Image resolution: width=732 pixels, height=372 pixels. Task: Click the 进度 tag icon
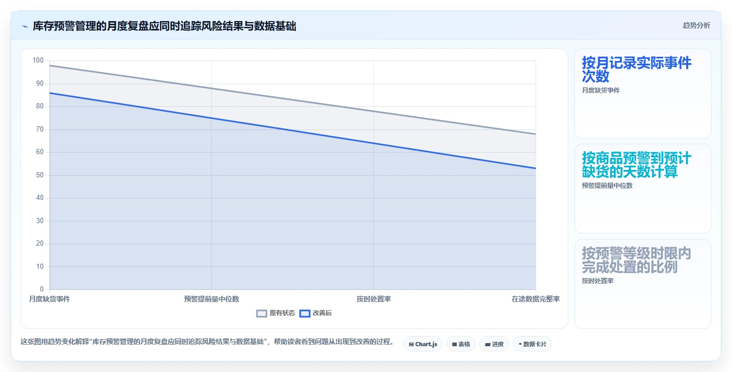488,345
